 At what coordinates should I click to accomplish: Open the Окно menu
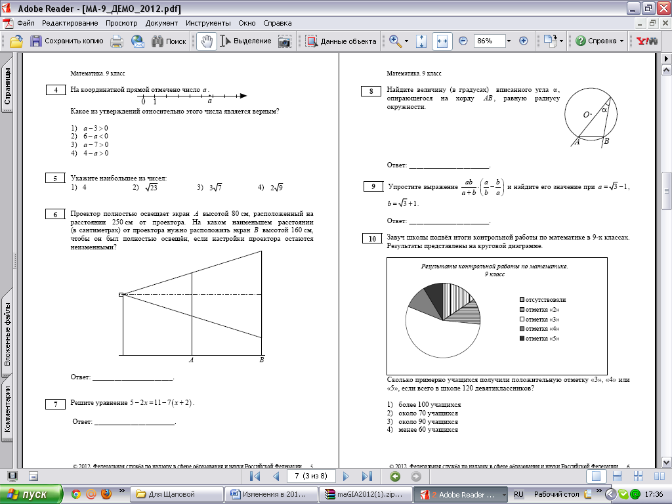(x=247, y=23)
